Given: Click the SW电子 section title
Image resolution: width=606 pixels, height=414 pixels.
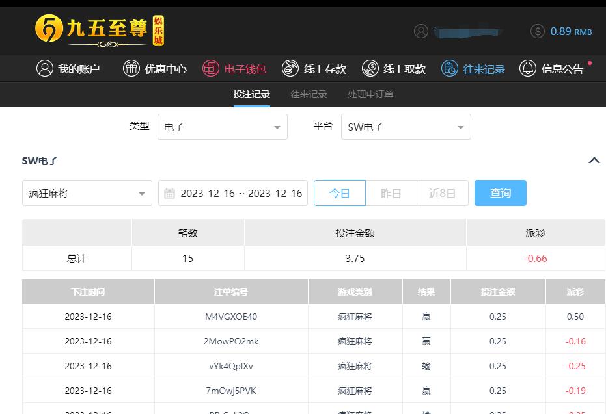Looking at the screenshot, I should point(40,161).
